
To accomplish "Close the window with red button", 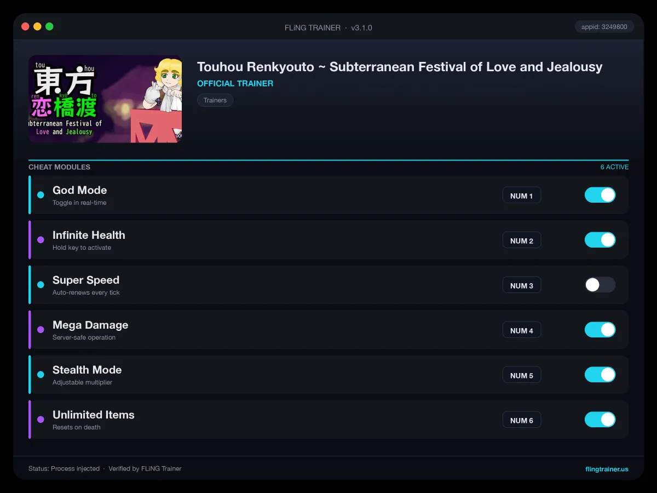I will pos(25,26).
